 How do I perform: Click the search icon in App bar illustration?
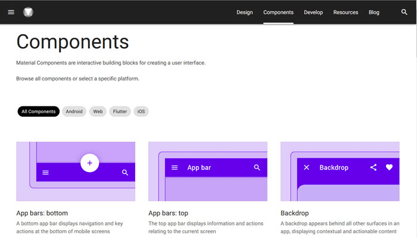tap(257, 167)
